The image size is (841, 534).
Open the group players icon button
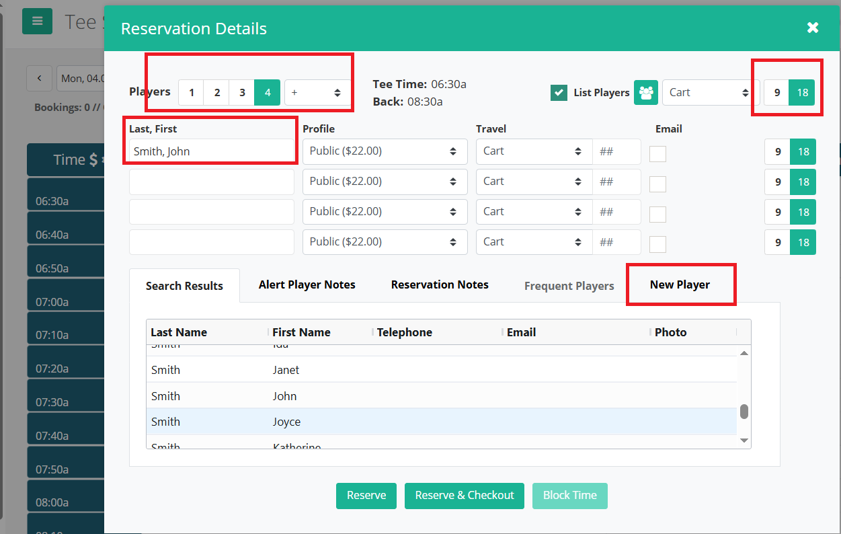[646, 93]
